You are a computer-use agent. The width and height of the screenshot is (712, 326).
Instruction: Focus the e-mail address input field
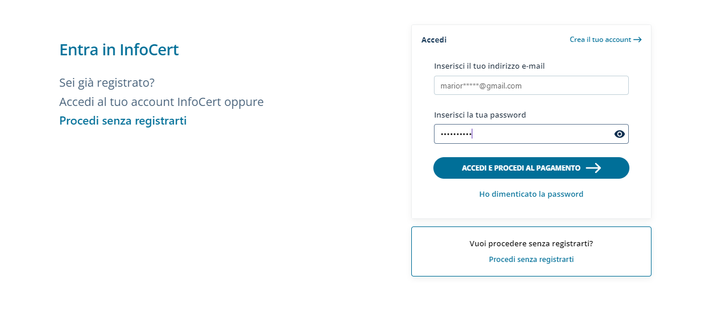point(531,85)
